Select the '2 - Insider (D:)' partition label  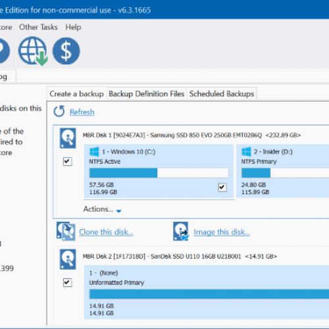(x=273, y=152)
